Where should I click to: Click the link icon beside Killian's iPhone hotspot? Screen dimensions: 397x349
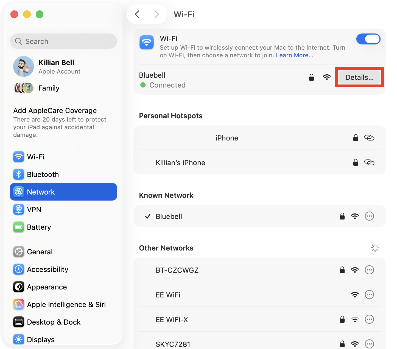point(369,162)
